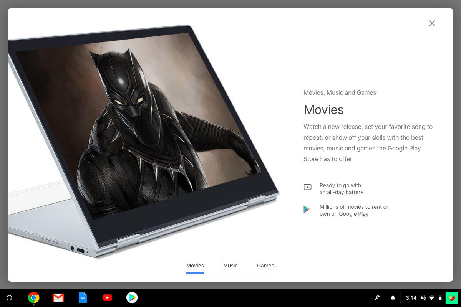Click the green avatar icon in tray
Screen dimensions: 461x307
click(452, 298)
